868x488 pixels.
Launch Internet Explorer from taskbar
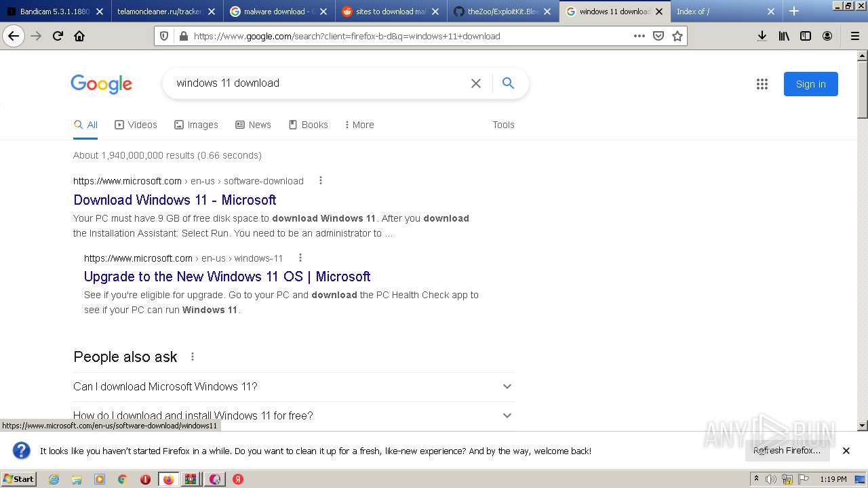[x=54, y=479]
